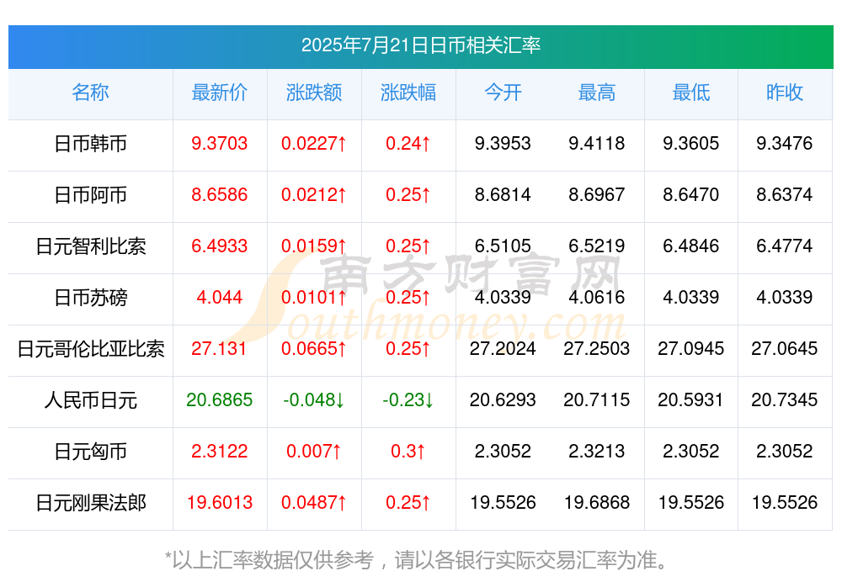Click previous close 20.7345
The image size is (842, 587).
[785, 399]
